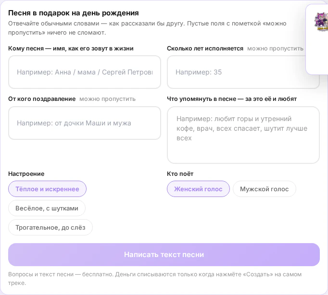
Task: Click the 'Настроение' label
Action: click(x=26, y=174)
